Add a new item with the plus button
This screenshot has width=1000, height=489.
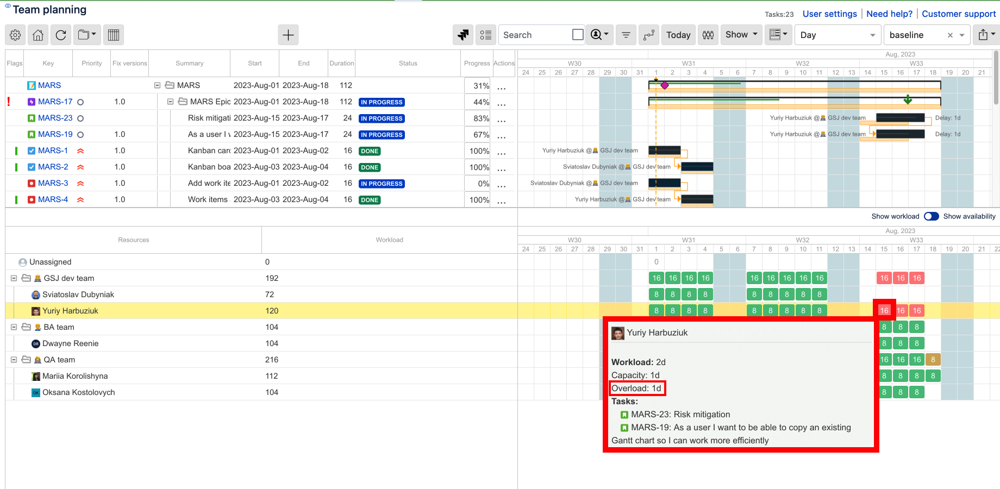click(x=288, y=35)
